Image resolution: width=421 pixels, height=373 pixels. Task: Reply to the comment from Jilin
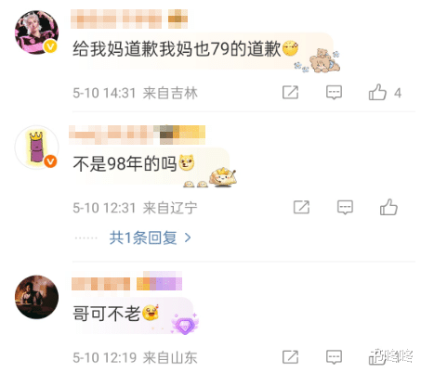(334, 92)
